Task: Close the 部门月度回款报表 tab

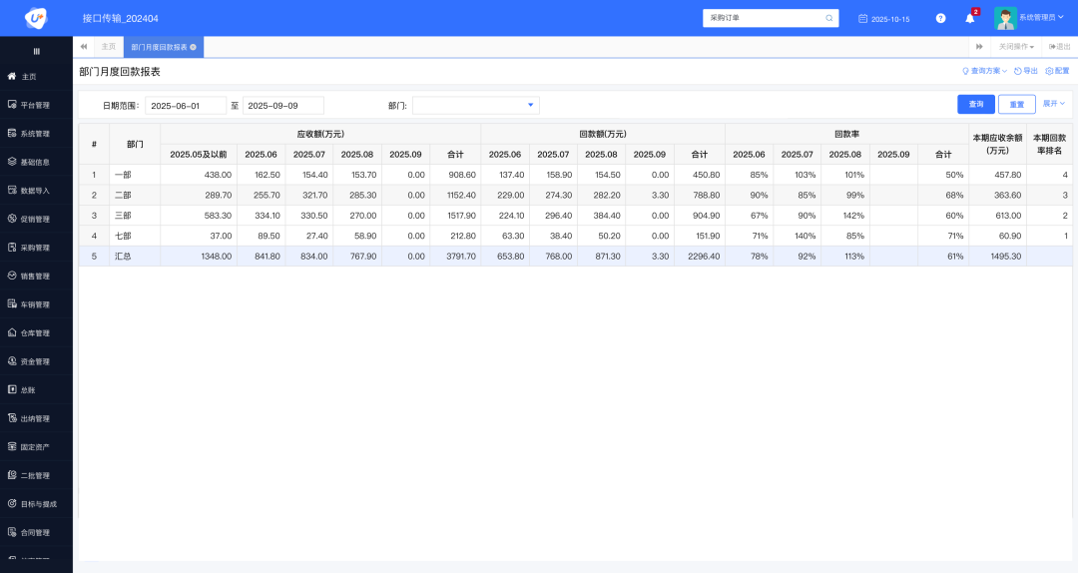Action: point(193,47)
